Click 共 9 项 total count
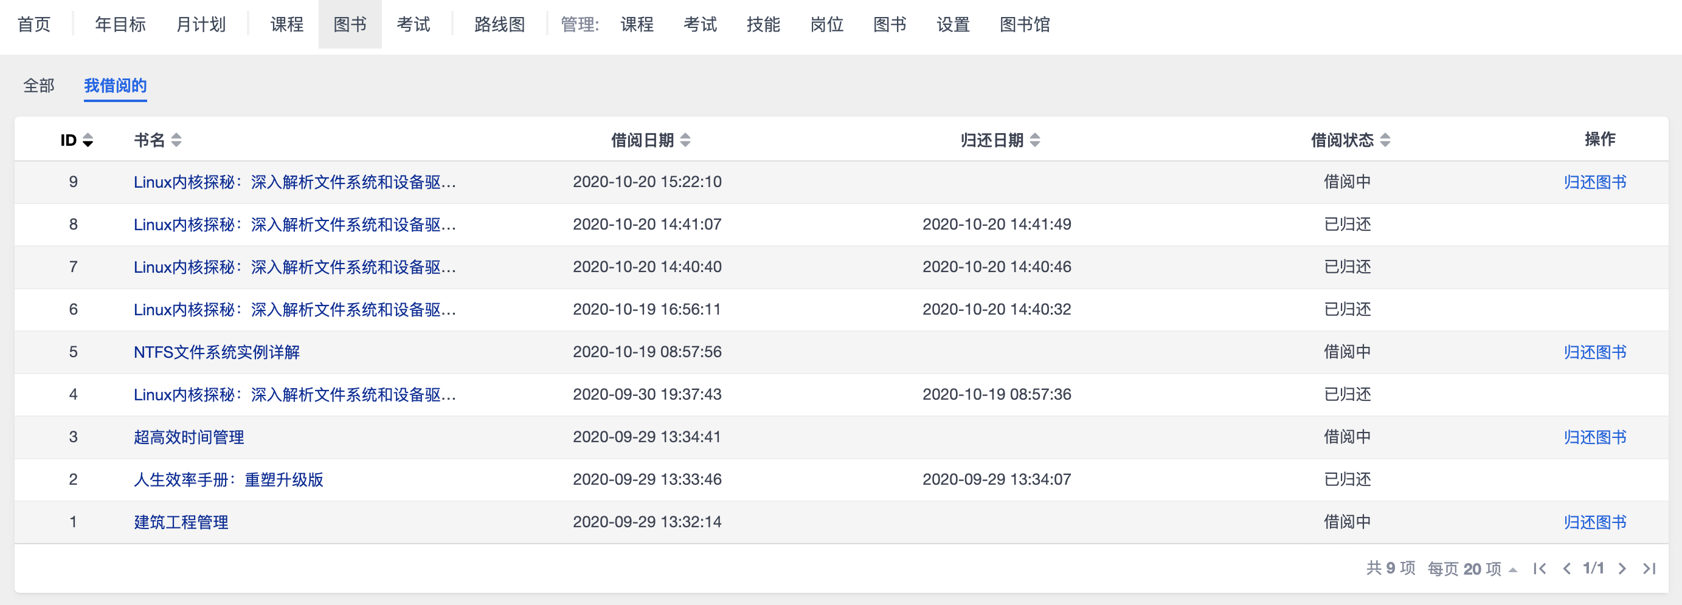Image resolution: width=1682 pixels, height=605 pixels. (1391, 569)
